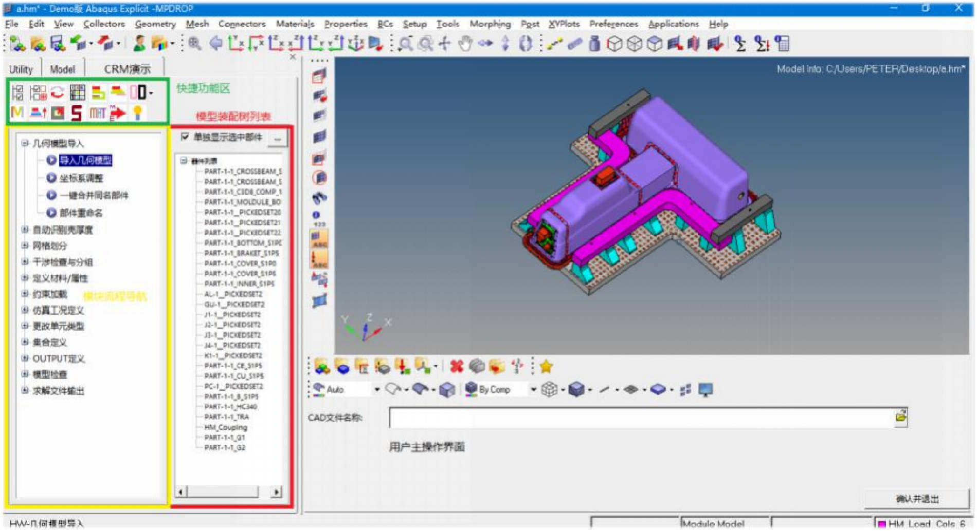Image resolution: width=977 pixels, height=531 pixels.
Task: Expand the 网格划分 tree node
Action: pos(25,245)
